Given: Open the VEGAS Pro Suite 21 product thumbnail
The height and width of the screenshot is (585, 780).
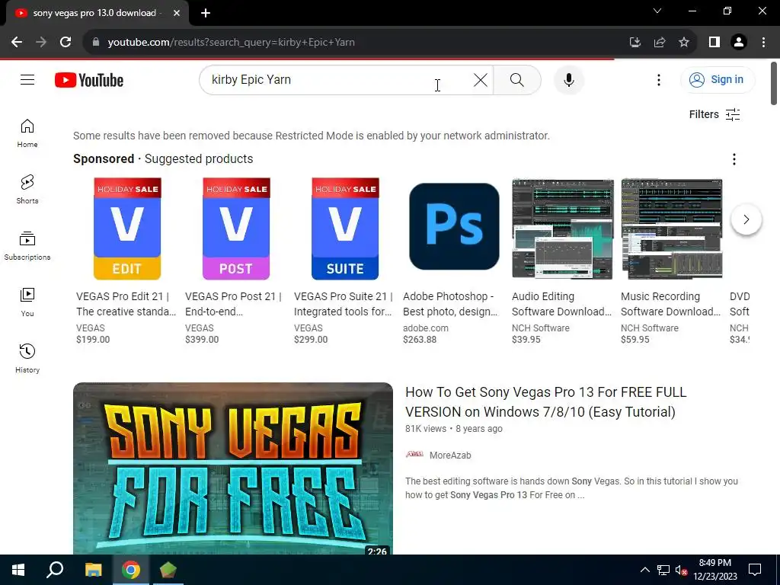Looking at the screenshot, I should click(x=345, y=229).
